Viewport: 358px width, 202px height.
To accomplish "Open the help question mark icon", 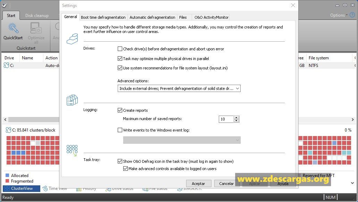I will point(352,15).
